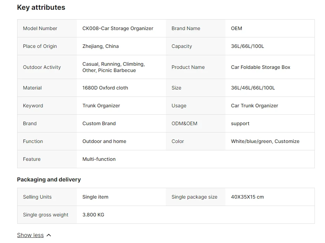This screenshot has width=325, height=243.
Task: Click the Custom Brand value
Action: coord(99,123)
